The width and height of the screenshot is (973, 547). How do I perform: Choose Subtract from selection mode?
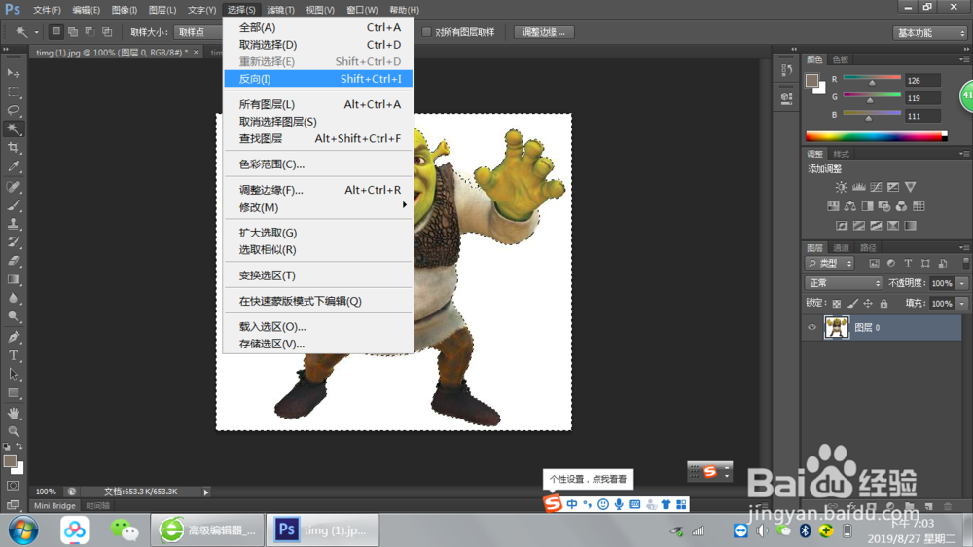(x=90, y=32)
